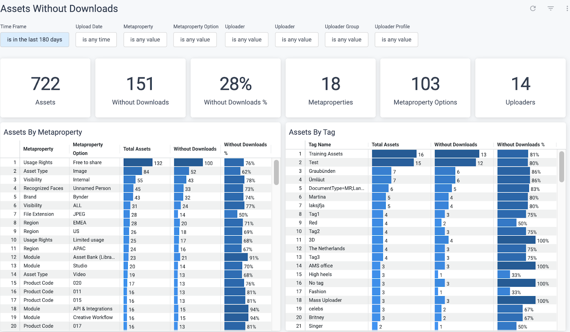
Task: Sort by the Tag Name column header
Action: coord(320,144)
